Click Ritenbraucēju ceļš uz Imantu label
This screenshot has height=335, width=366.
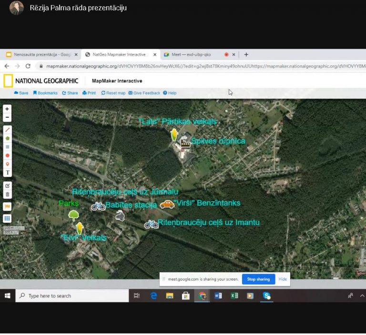click(209, 223)
